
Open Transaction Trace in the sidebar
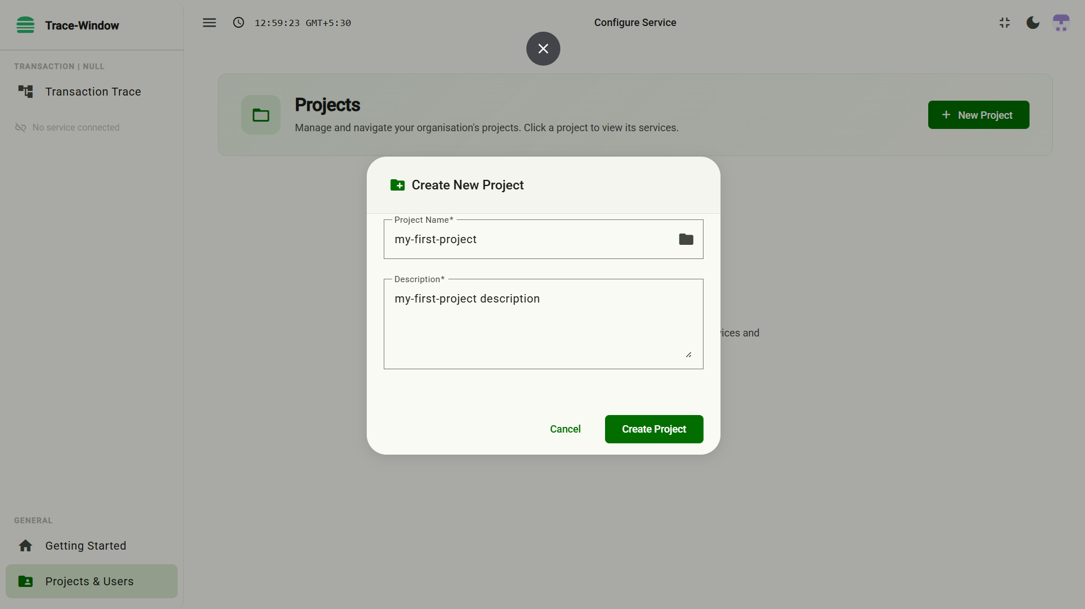tap(92, 92)
